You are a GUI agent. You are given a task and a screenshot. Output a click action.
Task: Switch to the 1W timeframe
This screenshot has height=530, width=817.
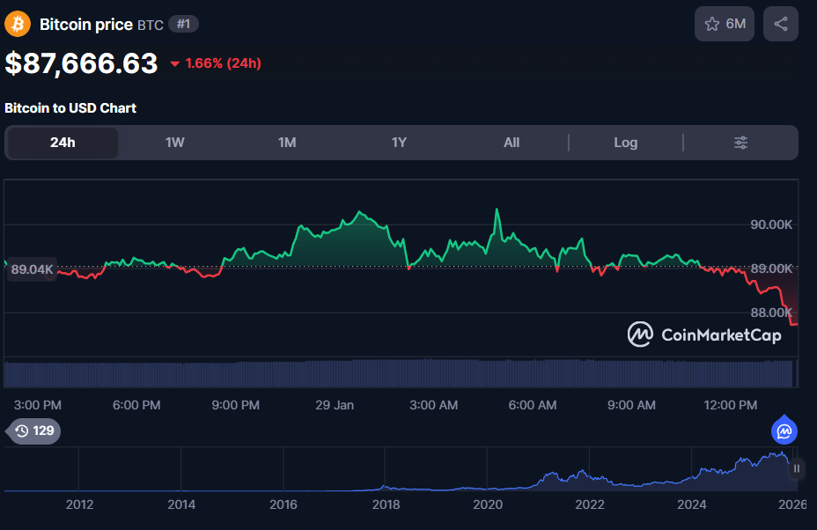(175, 143)
